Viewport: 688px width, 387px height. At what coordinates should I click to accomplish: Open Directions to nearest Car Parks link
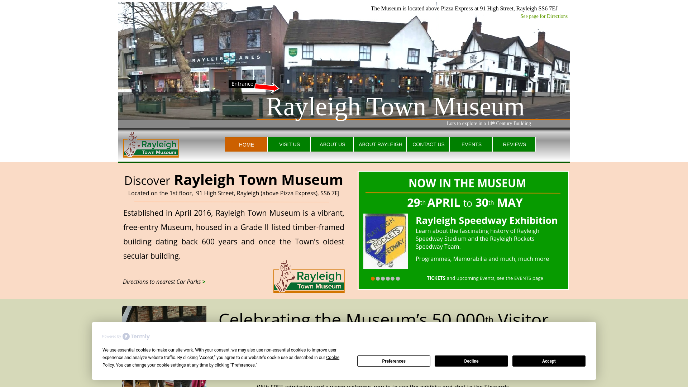coord(164,282)
